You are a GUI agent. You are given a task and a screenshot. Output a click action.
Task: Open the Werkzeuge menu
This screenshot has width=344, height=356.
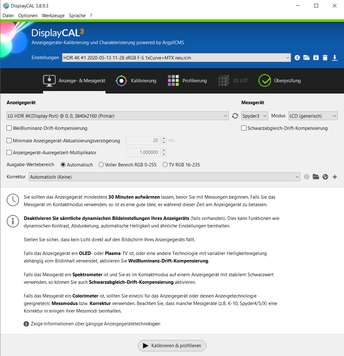click(53, 16)
